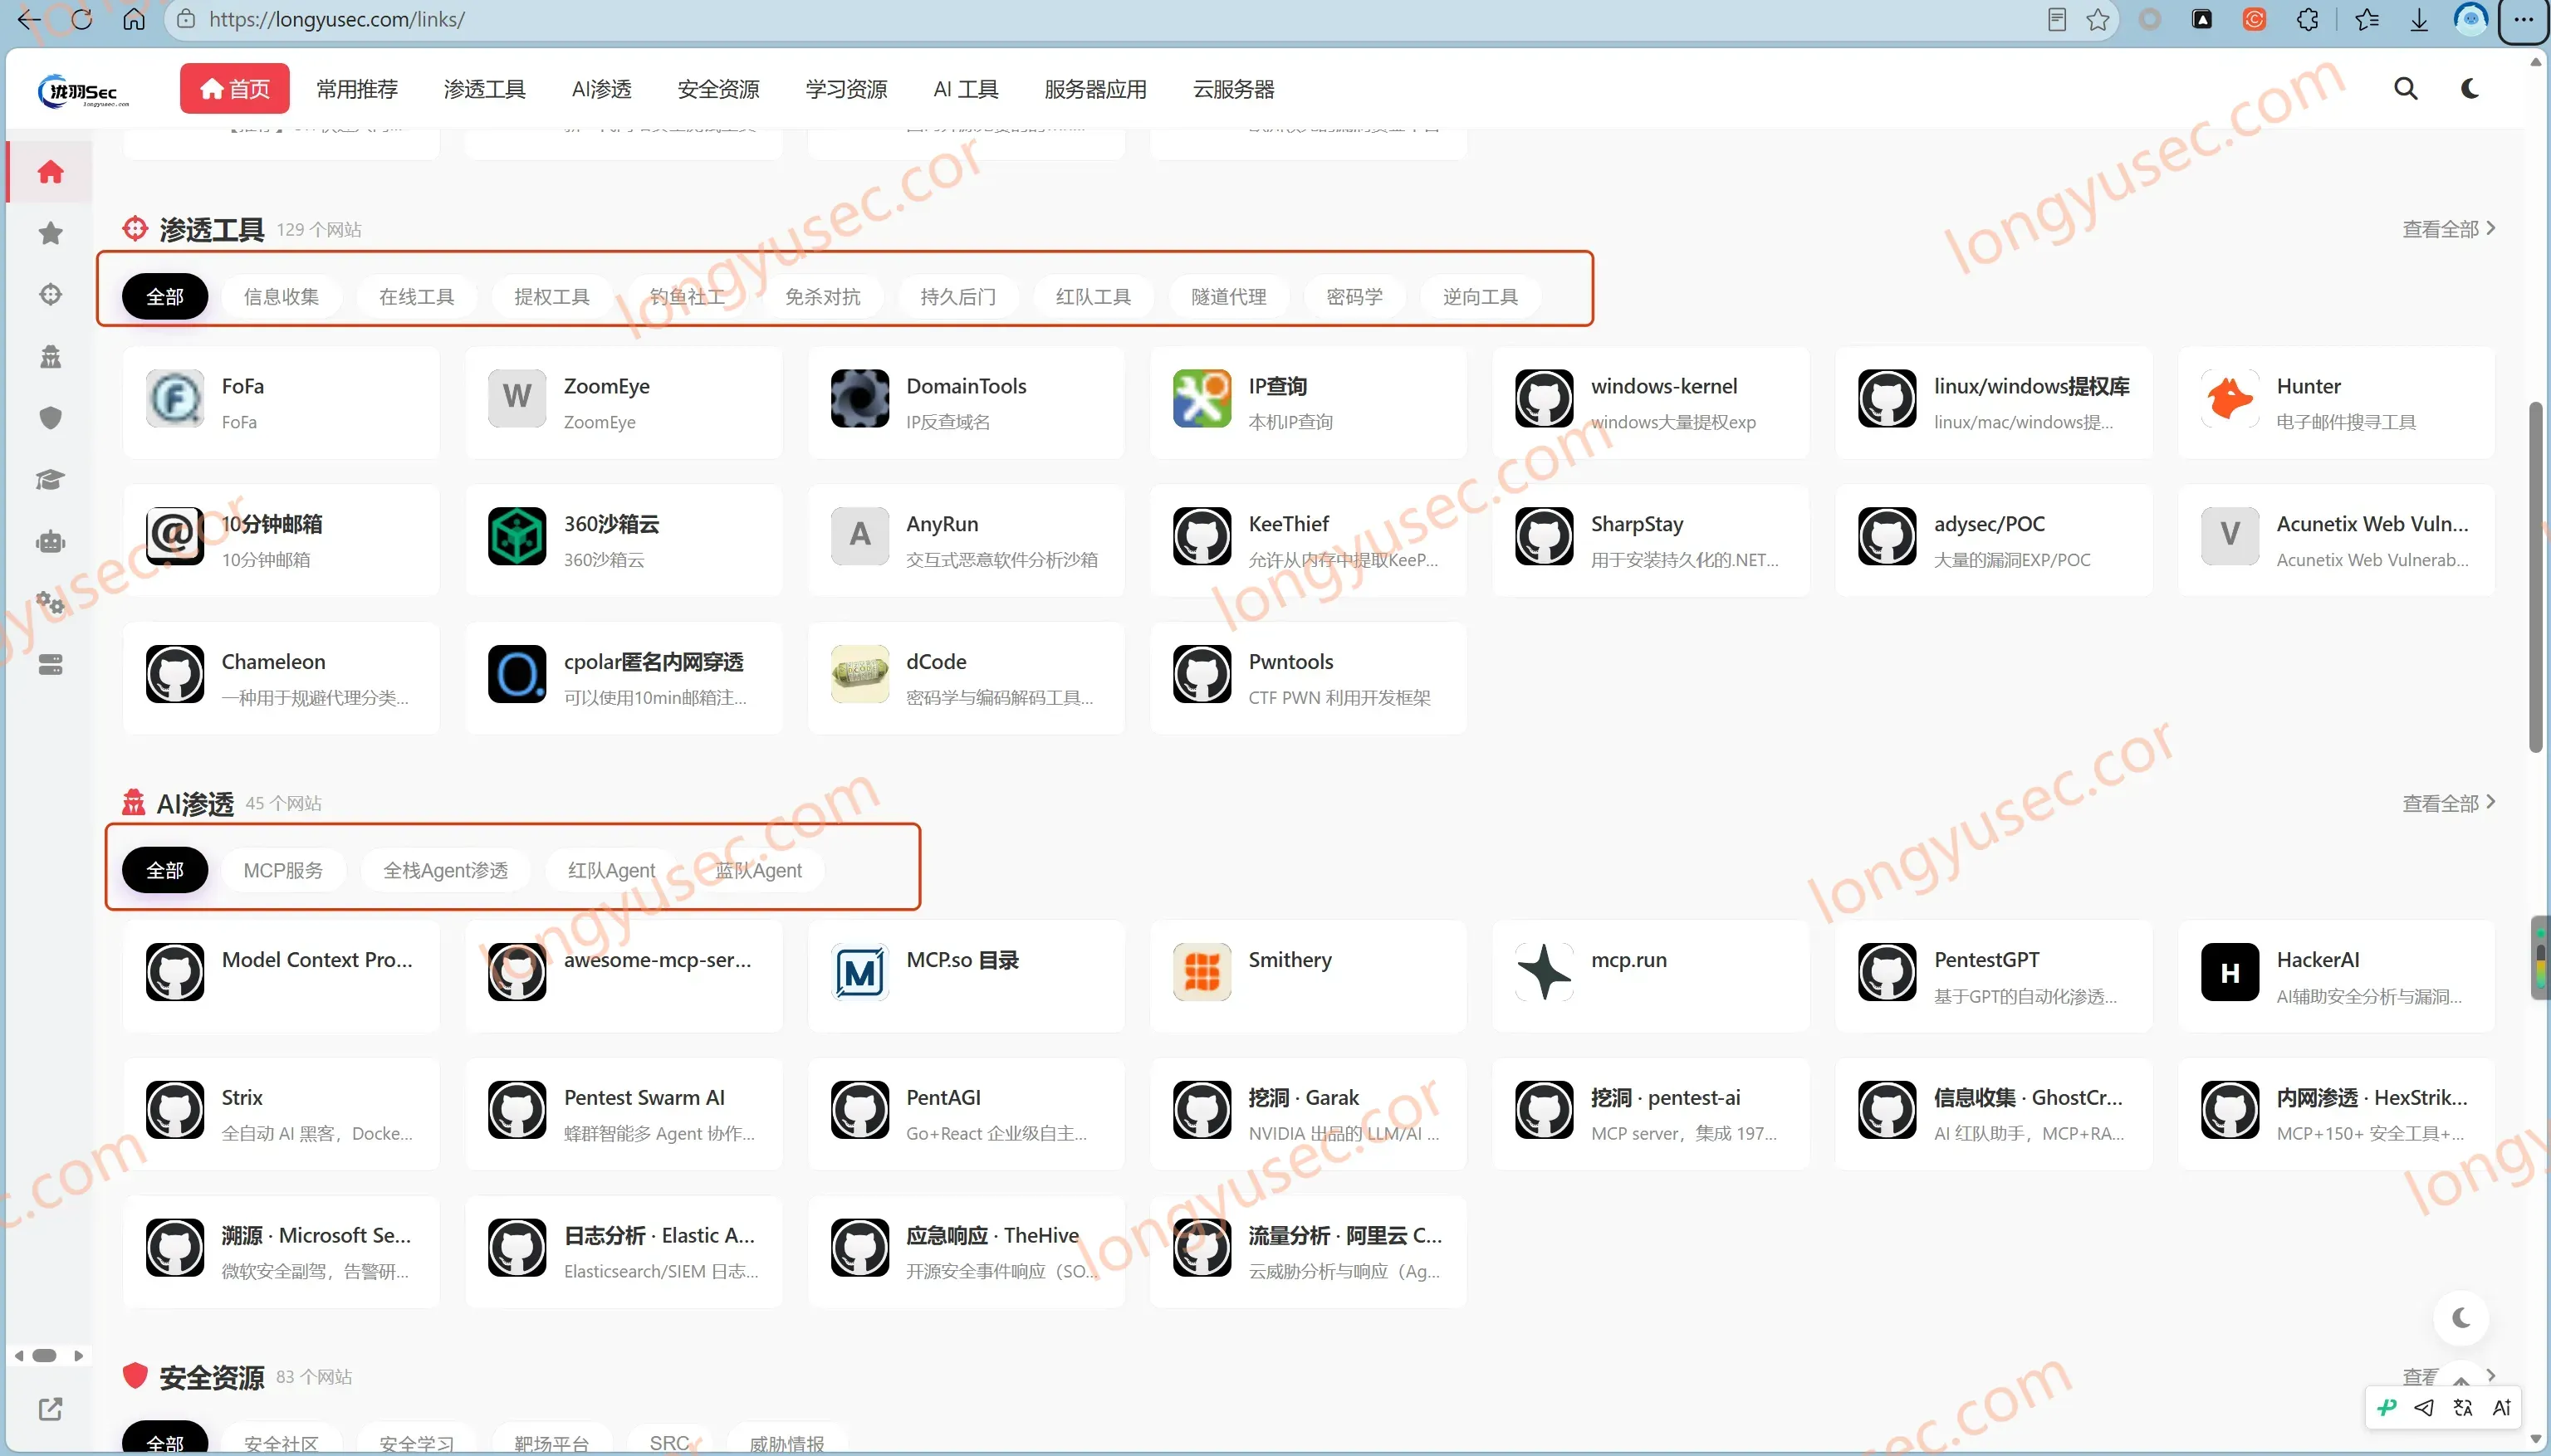Click the server stack icon in sidebar
Screen dimensions: 2551x1456
tap(50, 665)
